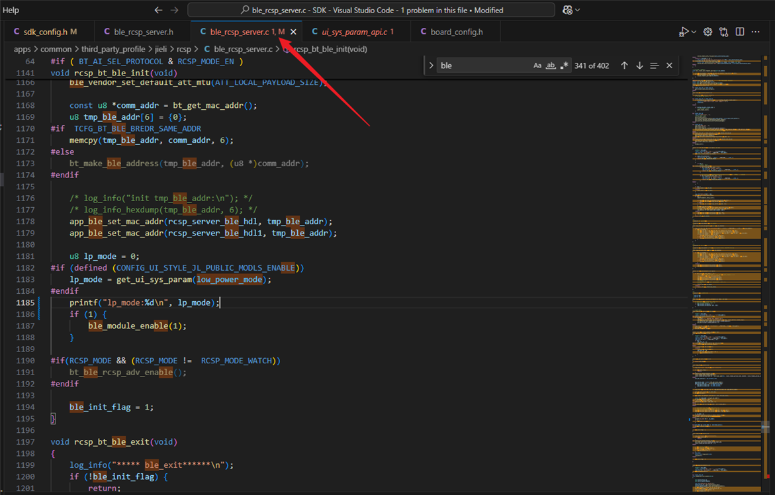Click the '341 of 402' match count

click(x=592, y=66)
